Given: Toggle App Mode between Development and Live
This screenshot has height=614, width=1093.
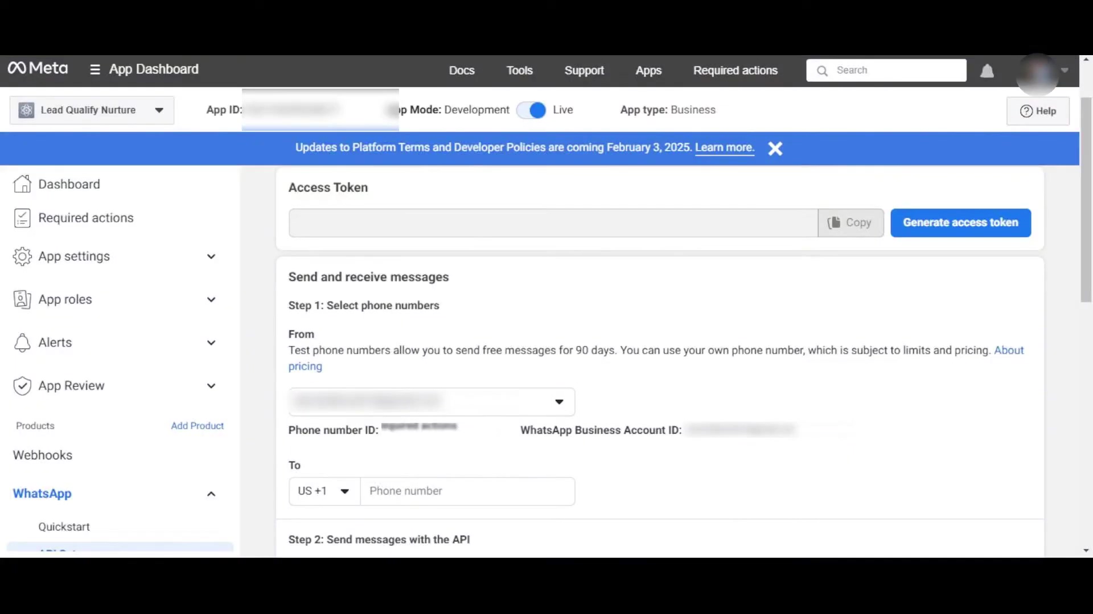Looking at the screenshot, I should pos(531,110).
